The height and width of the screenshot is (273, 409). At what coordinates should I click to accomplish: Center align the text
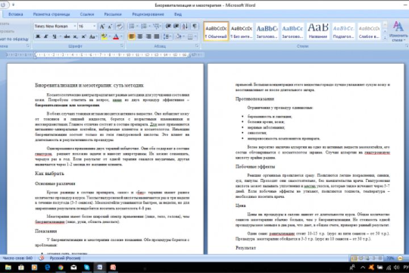point(140,36)
